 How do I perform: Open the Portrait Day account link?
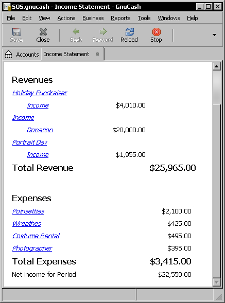pyautogui.click(x=29, y=142)
